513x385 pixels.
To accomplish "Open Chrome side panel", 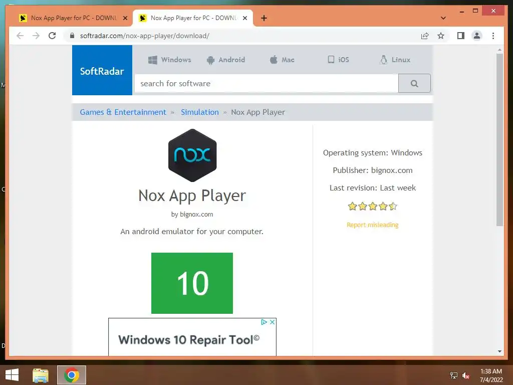I will 461,36.
